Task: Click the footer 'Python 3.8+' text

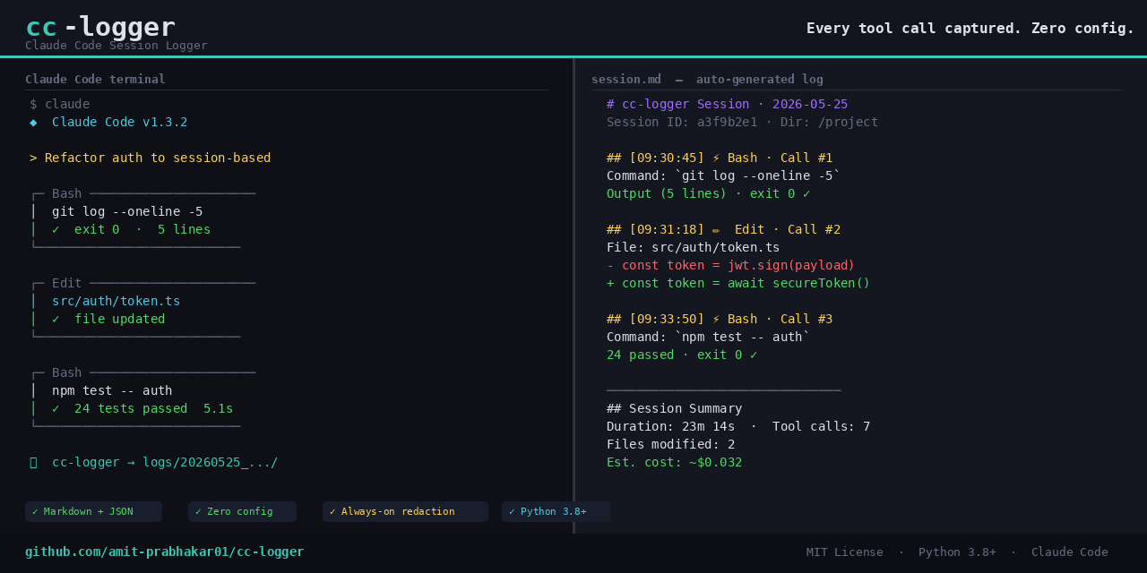Action: tap(957, 552)
